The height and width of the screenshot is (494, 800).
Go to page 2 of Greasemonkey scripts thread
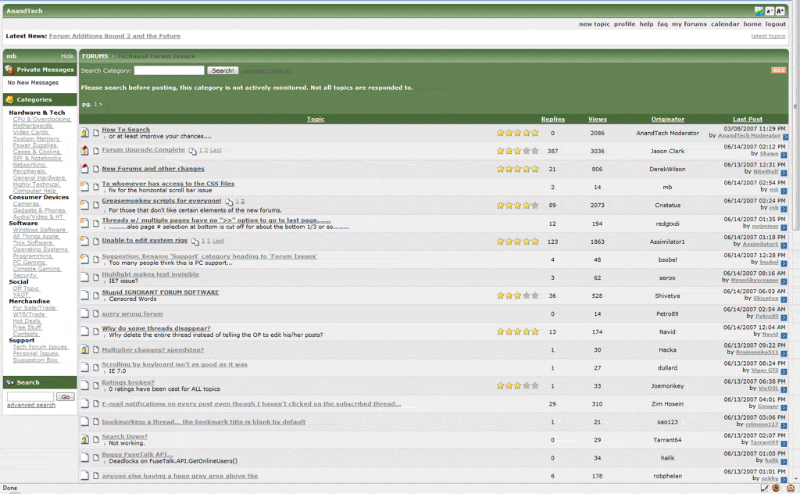coord(242,201)
